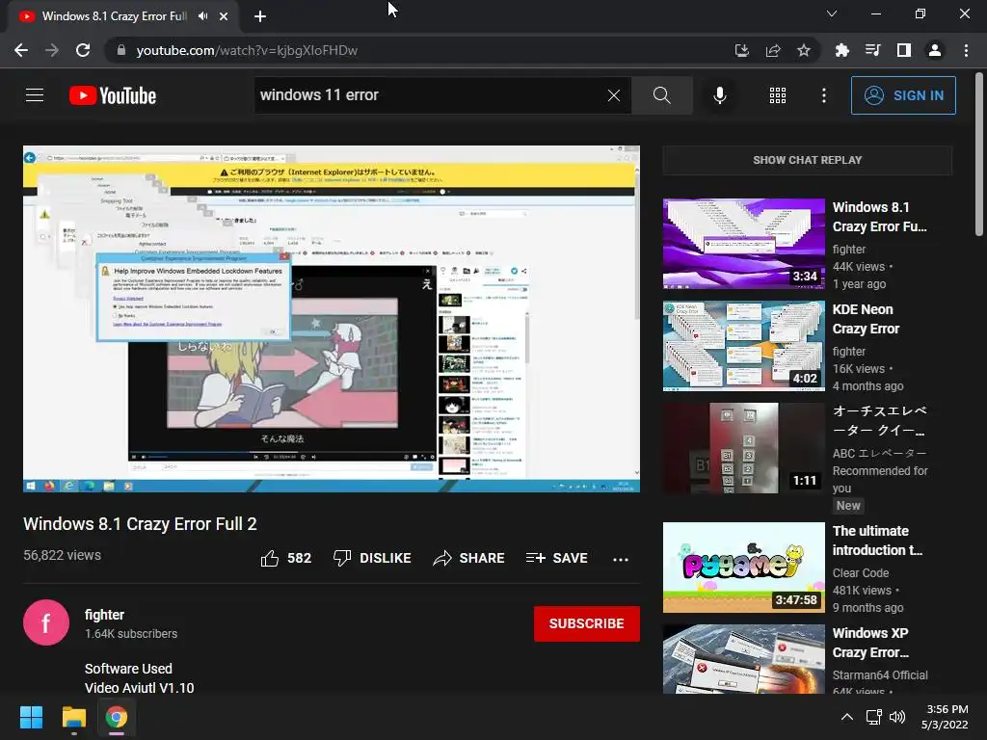Subscribe to the fighter channel
987x740 pixels.
pos(587,623)
